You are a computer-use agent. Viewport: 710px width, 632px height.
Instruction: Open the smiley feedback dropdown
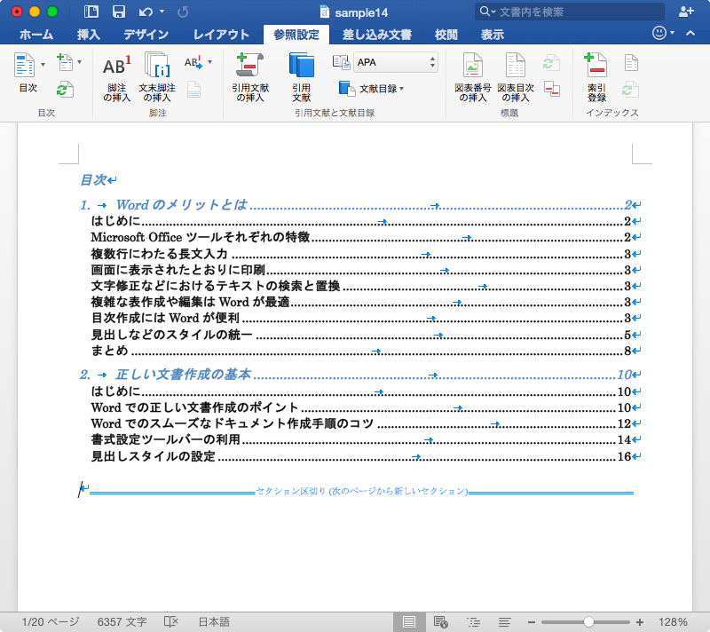point(663,33)
